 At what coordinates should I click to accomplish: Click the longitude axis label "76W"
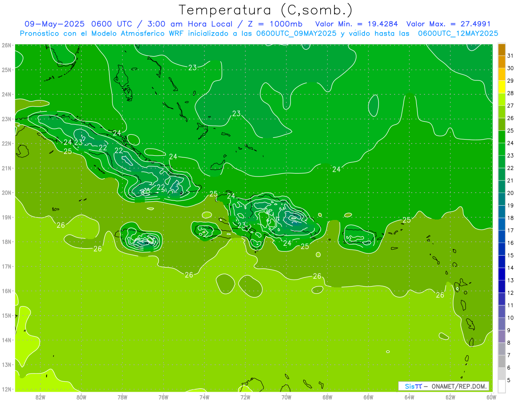point(163,397)
